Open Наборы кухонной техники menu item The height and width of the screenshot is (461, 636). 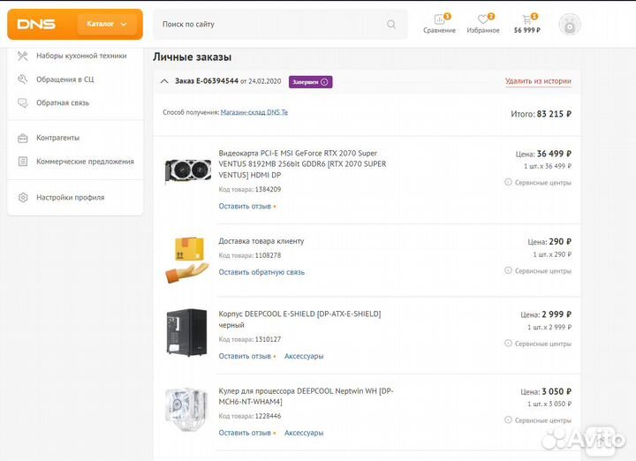point(81,56)
